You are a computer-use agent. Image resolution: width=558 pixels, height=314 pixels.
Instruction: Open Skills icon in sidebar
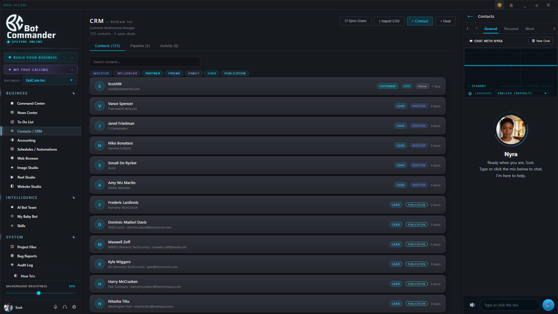[x=12, y=226]
